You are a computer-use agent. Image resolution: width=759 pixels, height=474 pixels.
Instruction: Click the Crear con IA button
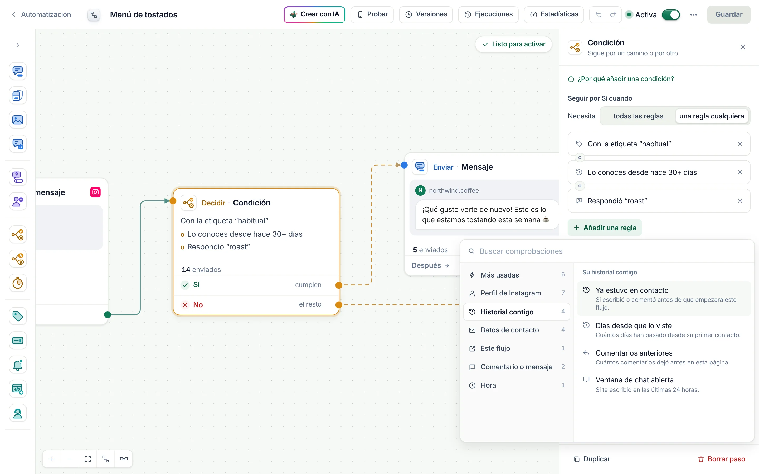click(314, 14)
